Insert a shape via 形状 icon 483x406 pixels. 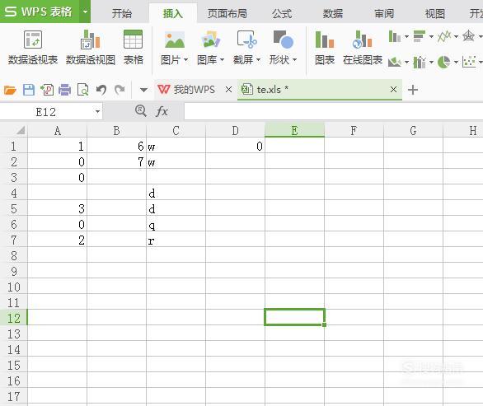(x=283, y=40)
